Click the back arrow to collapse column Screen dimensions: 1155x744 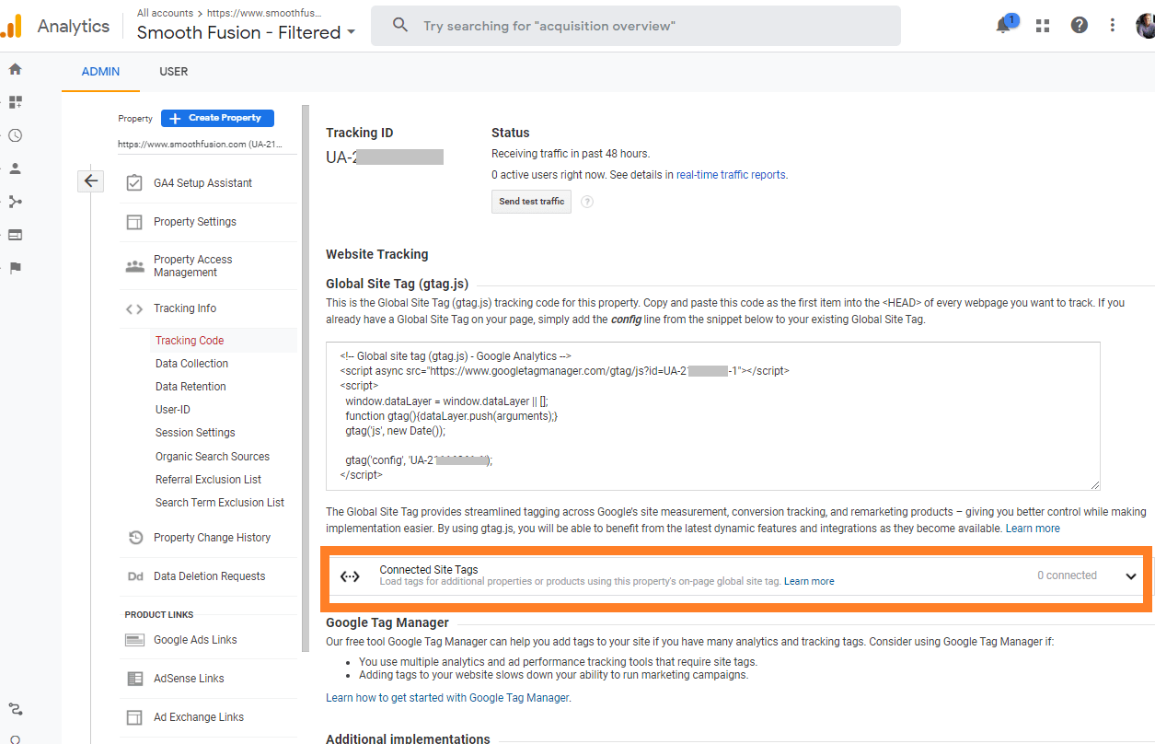(x=90, y=181)
